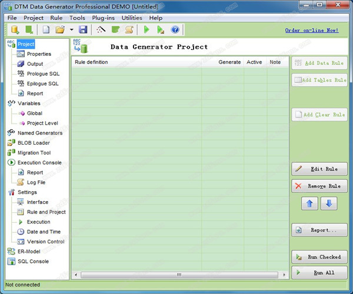Open the File menu
The image size is (353, 294).
point(12,18)
